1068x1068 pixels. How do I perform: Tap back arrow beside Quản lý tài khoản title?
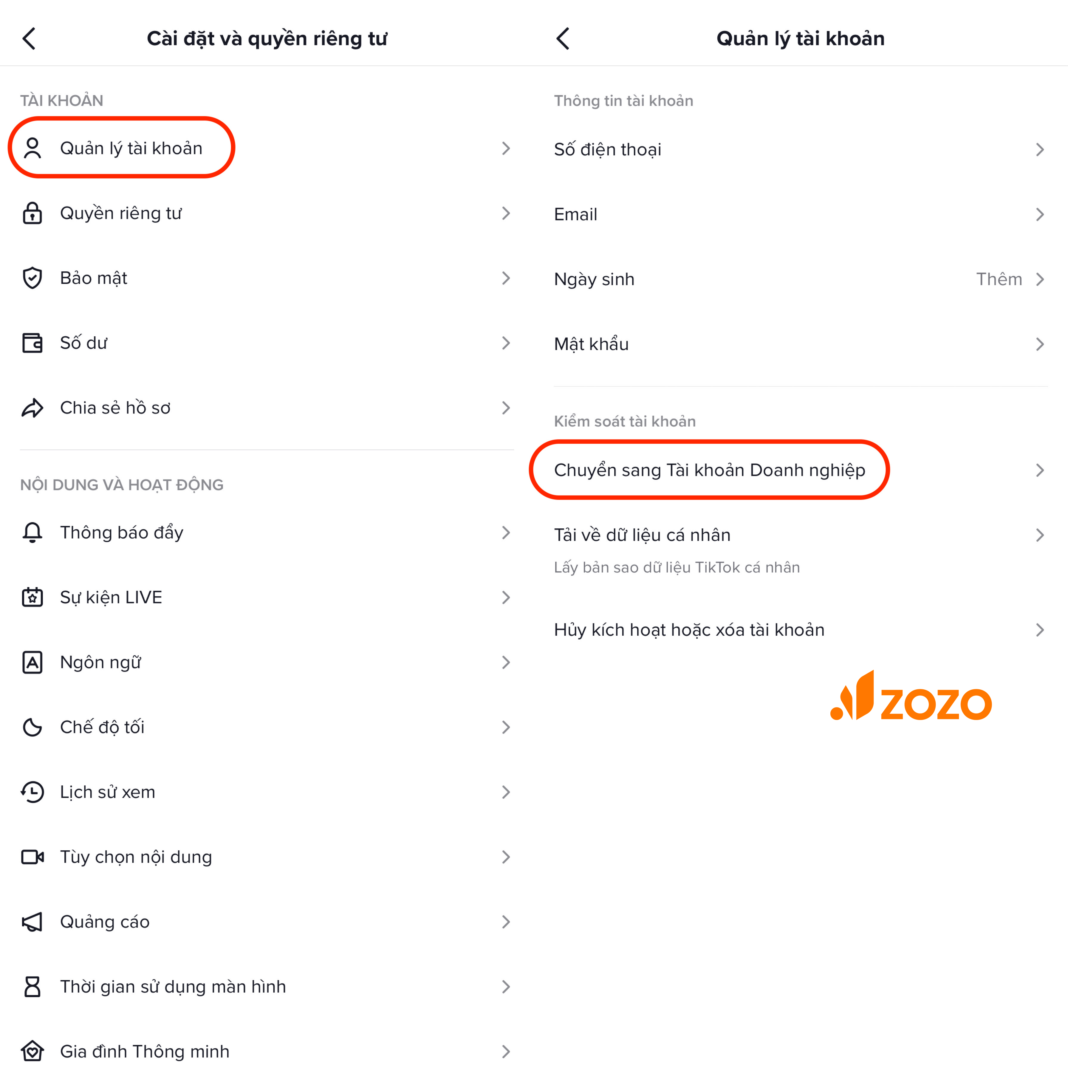(x=563, y=39)
